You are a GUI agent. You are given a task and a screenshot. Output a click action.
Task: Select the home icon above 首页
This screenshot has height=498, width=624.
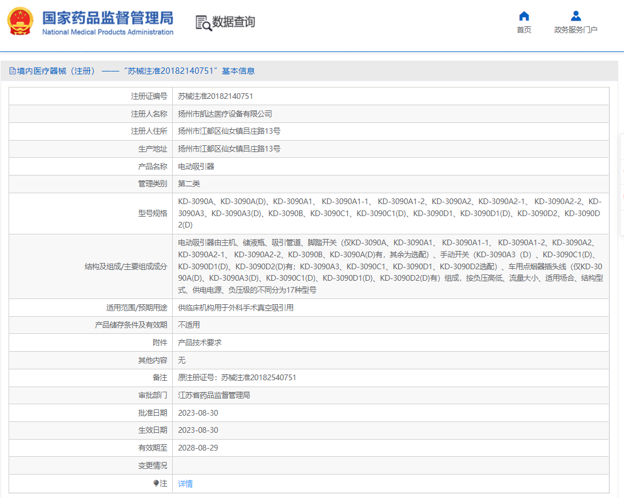point(523,16)
